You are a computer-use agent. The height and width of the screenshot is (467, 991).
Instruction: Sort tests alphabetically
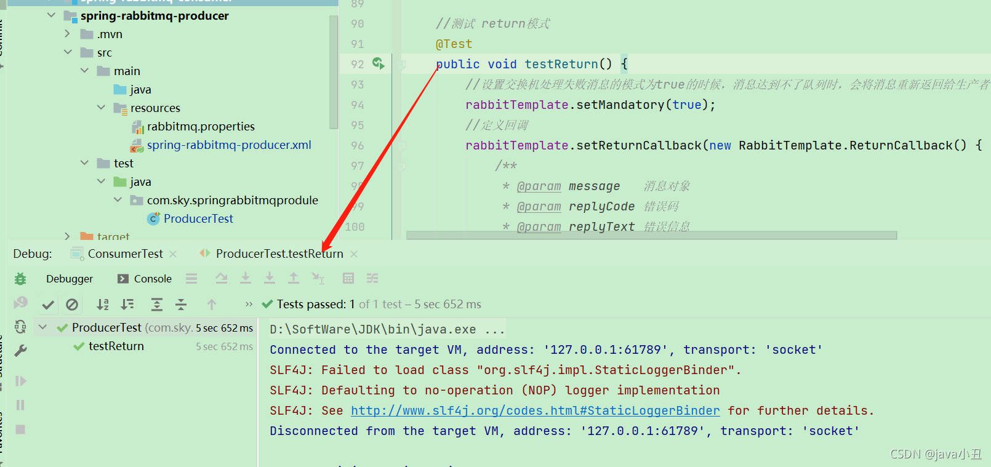click(x=103, y=304)
